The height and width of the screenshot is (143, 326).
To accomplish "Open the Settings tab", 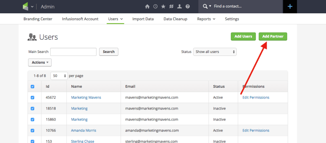I will 232,19.
